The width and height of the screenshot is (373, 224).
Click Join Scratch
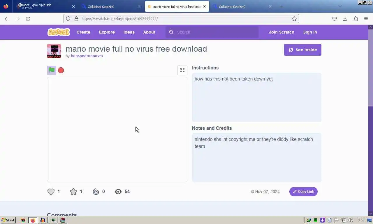click(x=281, y=32)
